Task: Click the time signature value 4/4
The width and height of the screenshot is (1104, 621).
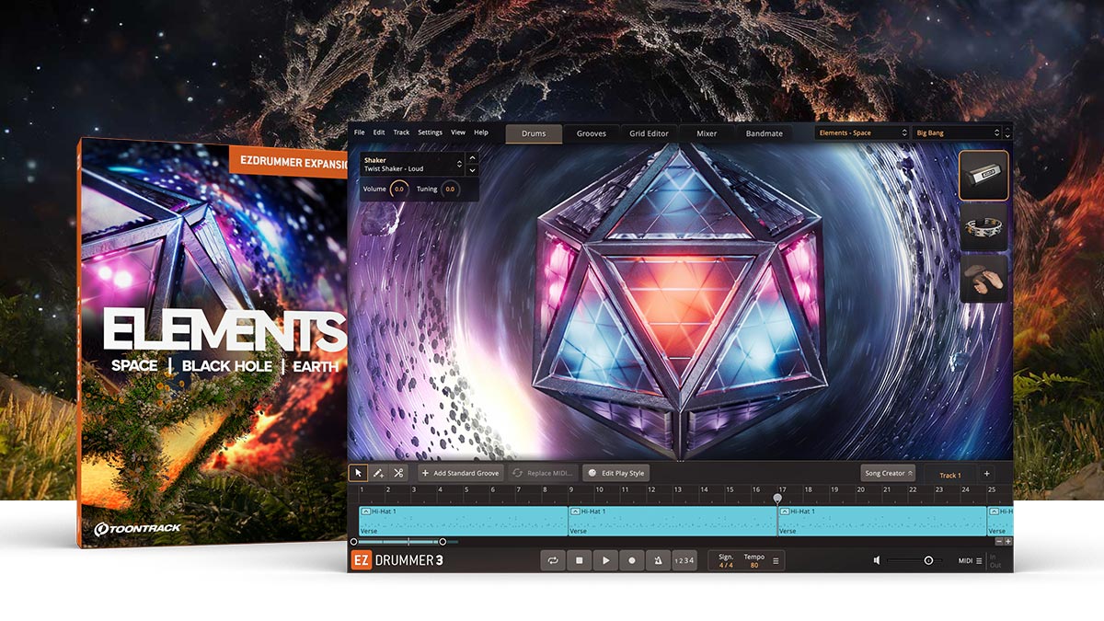Action: point(727,565)
